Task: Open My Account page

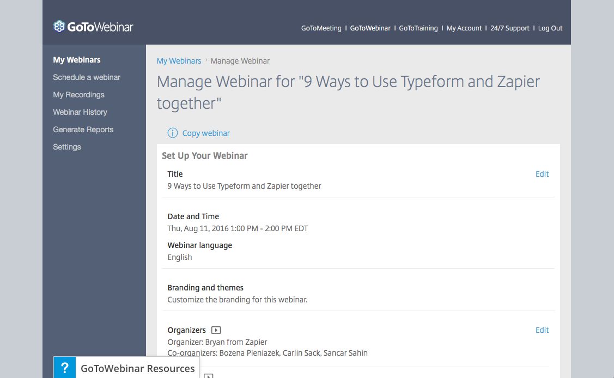Action: [x=464, y=28]
